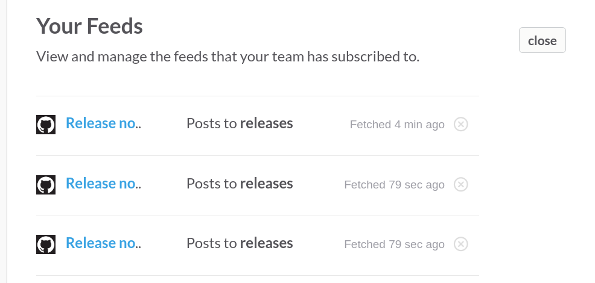Click the releases channel name in the first feed row

(266, 123)
